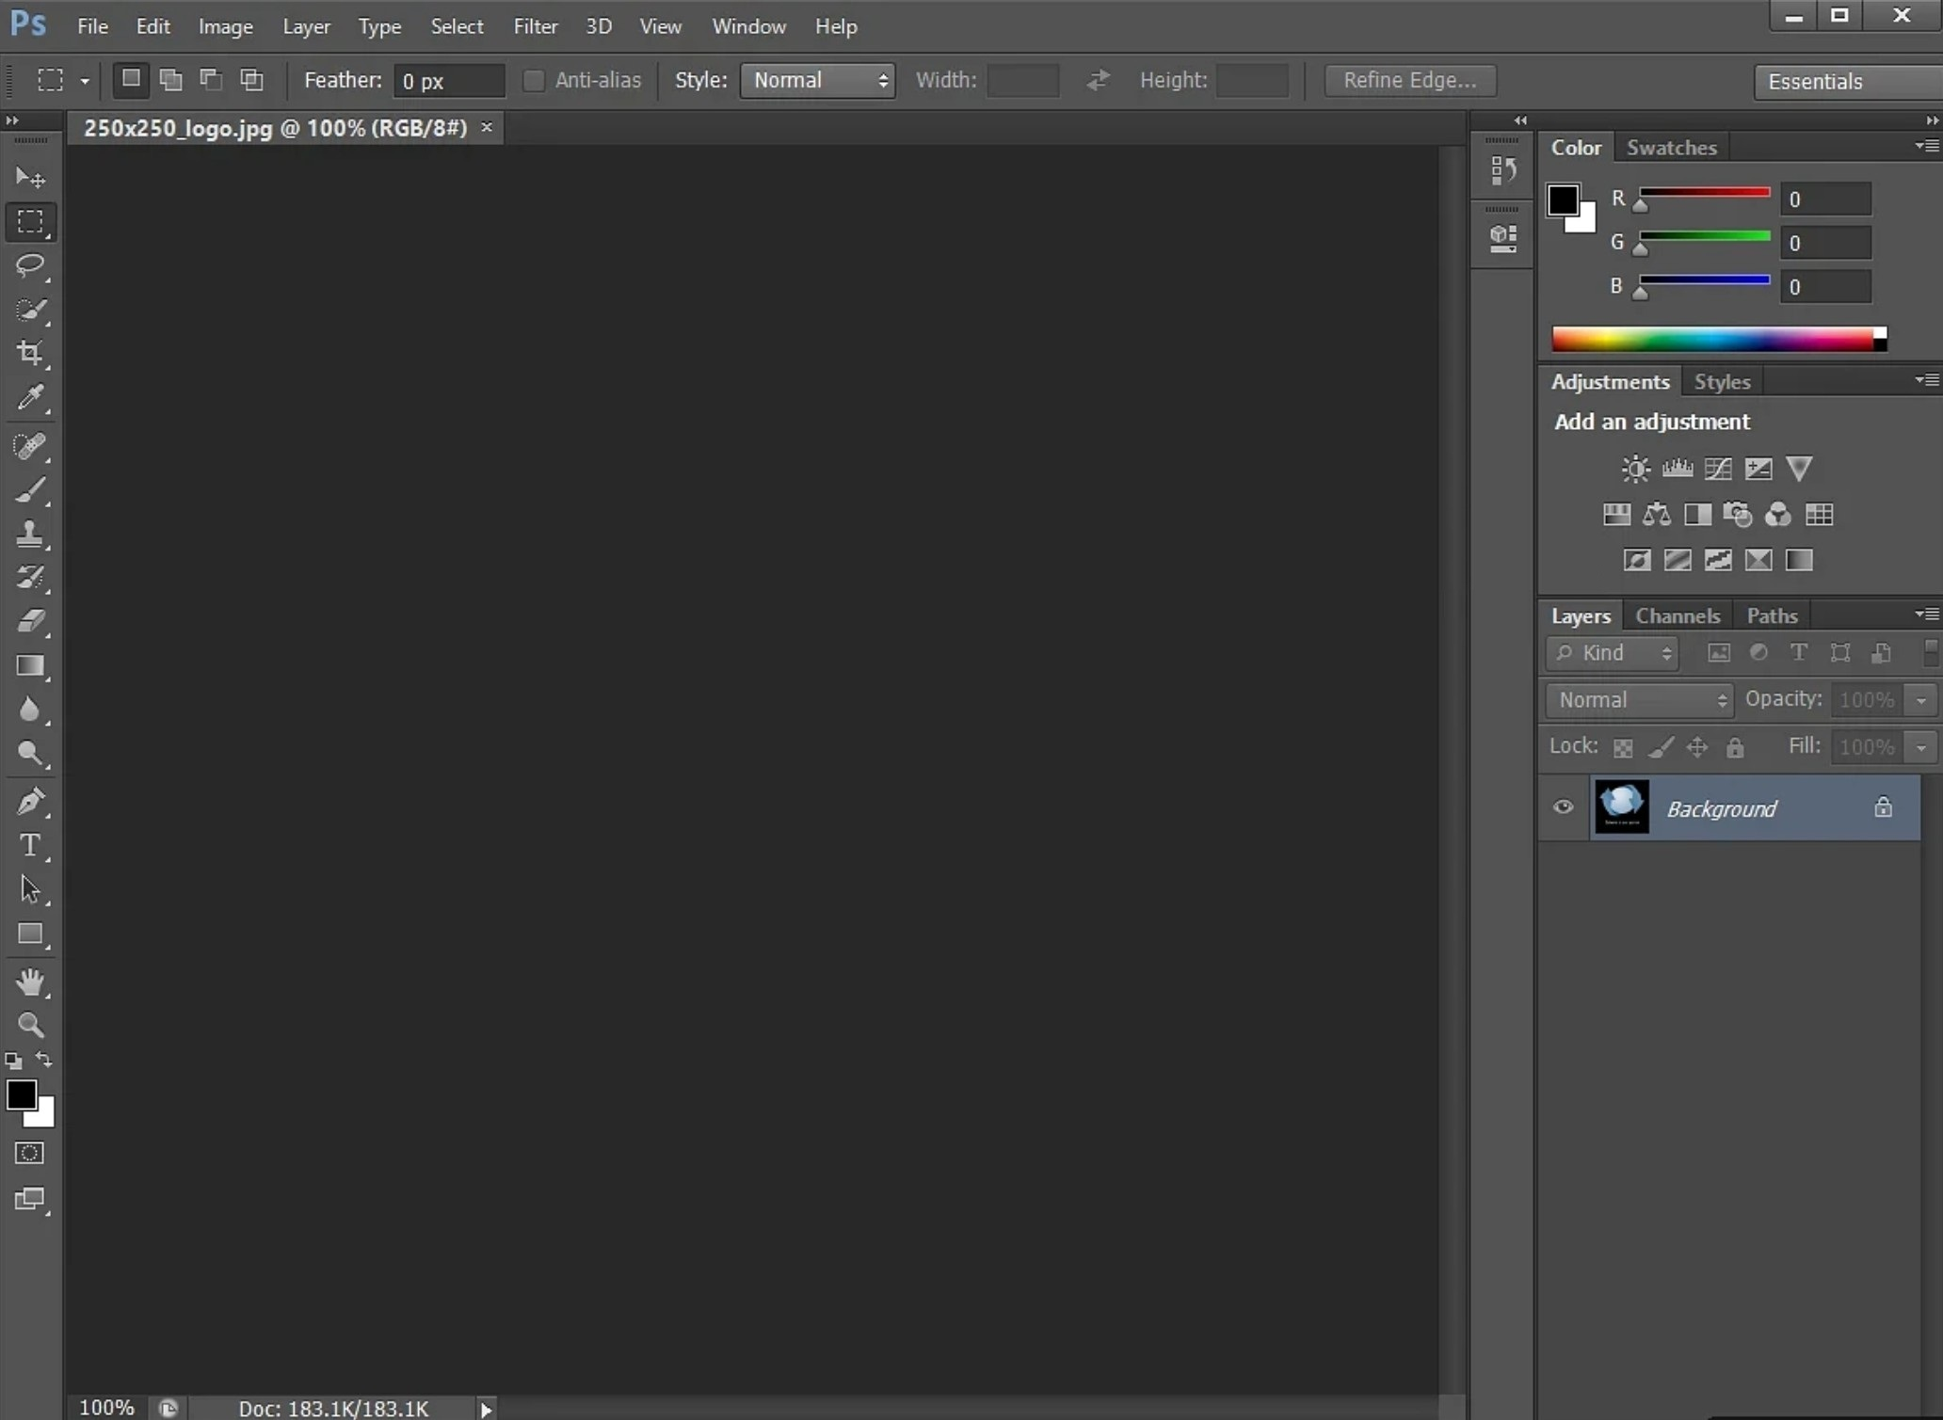The height and width of the screenshot is (1420, 1943).
Task: Choose New selection mode
Action: pos(131,80)
